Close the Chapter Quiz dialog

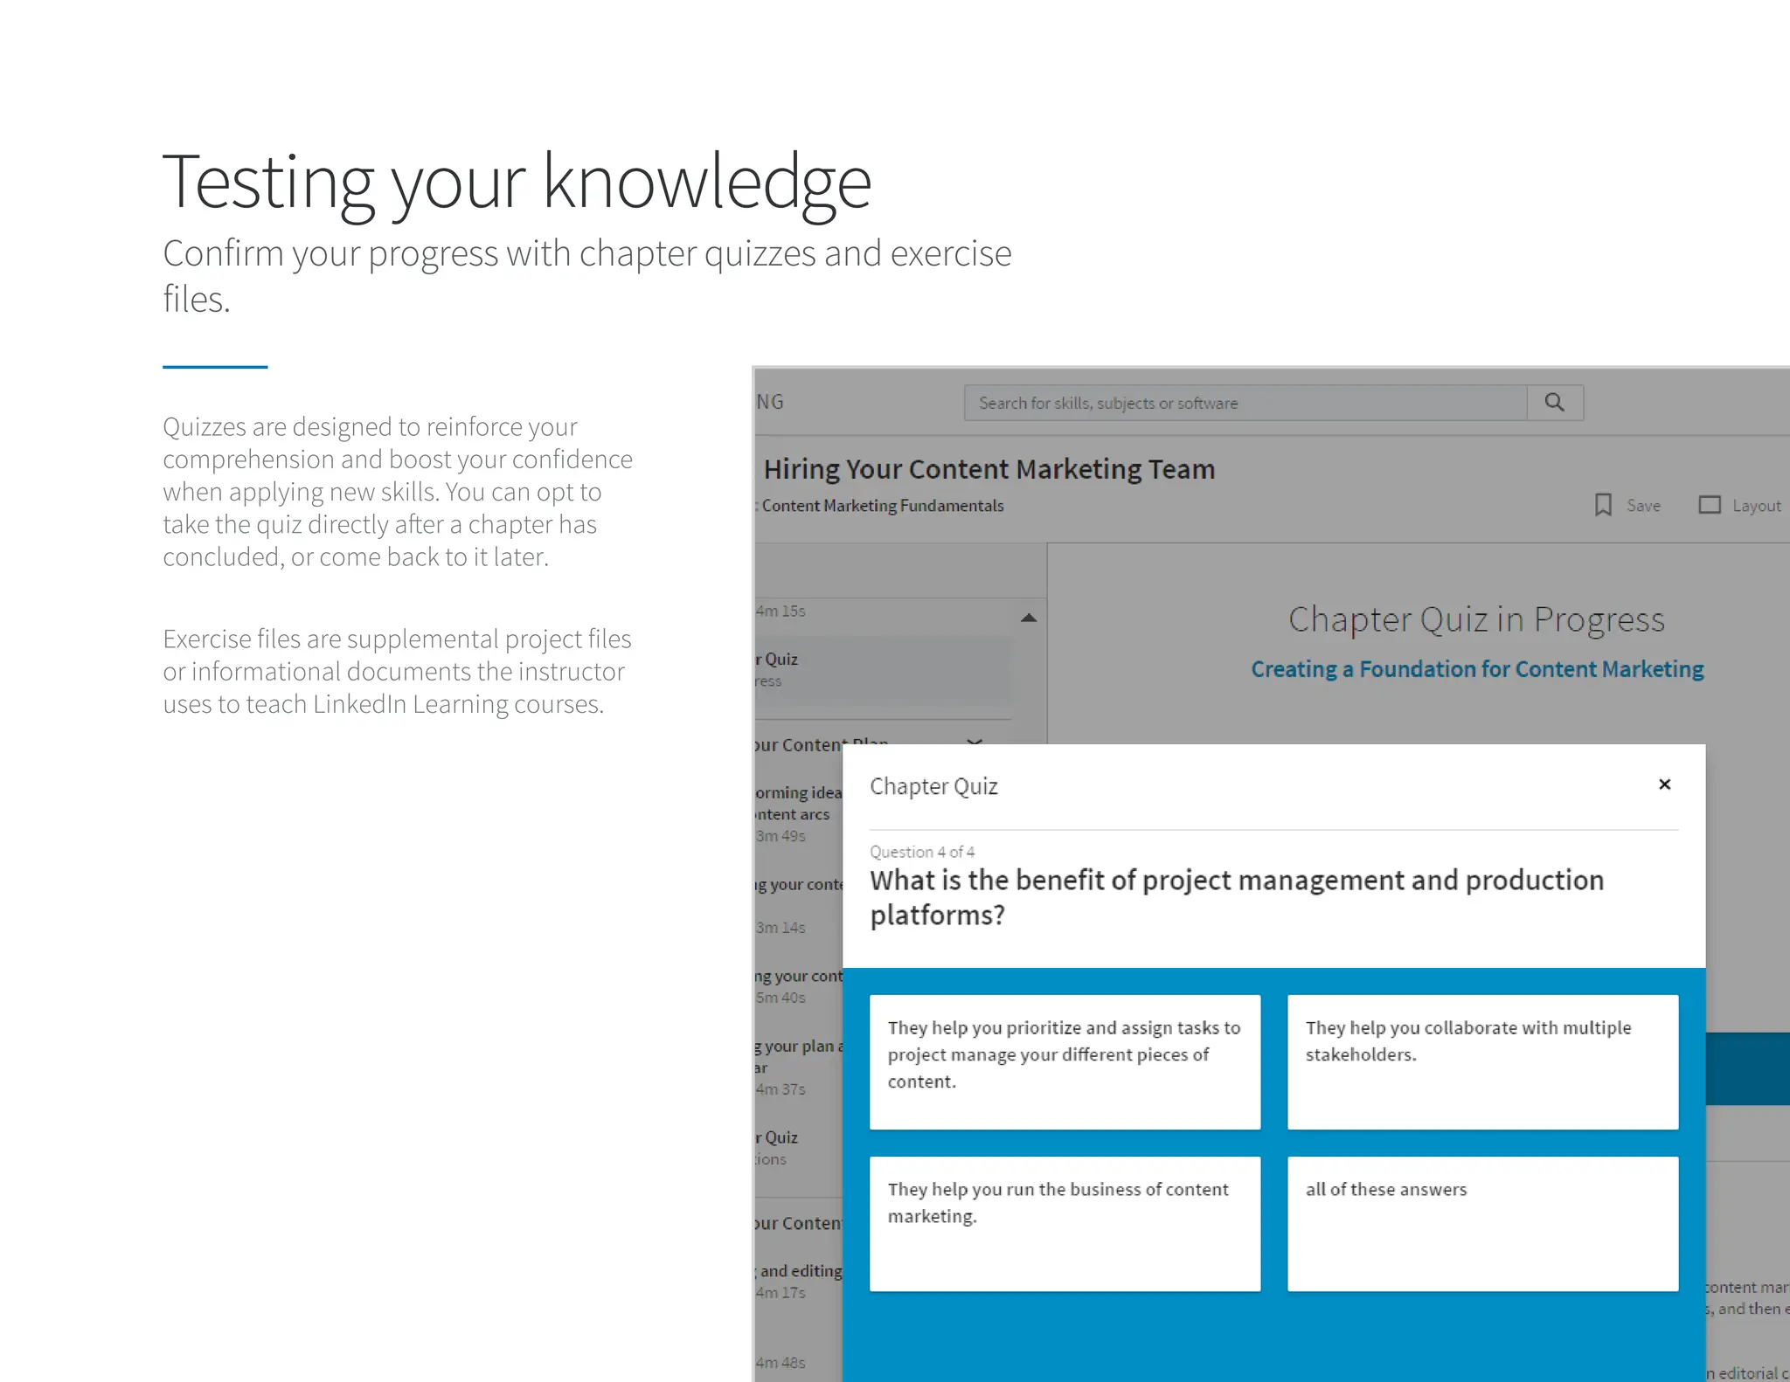click(x=1664, y=784)
